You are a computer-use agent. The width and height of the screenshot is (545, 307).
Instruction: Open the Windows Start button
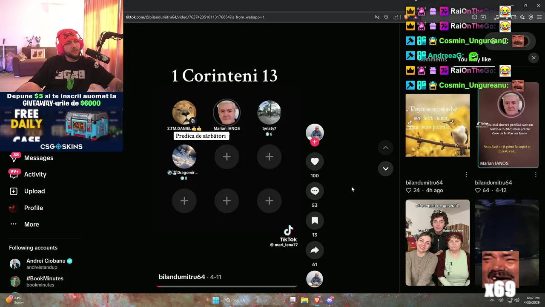coord(216,300)
